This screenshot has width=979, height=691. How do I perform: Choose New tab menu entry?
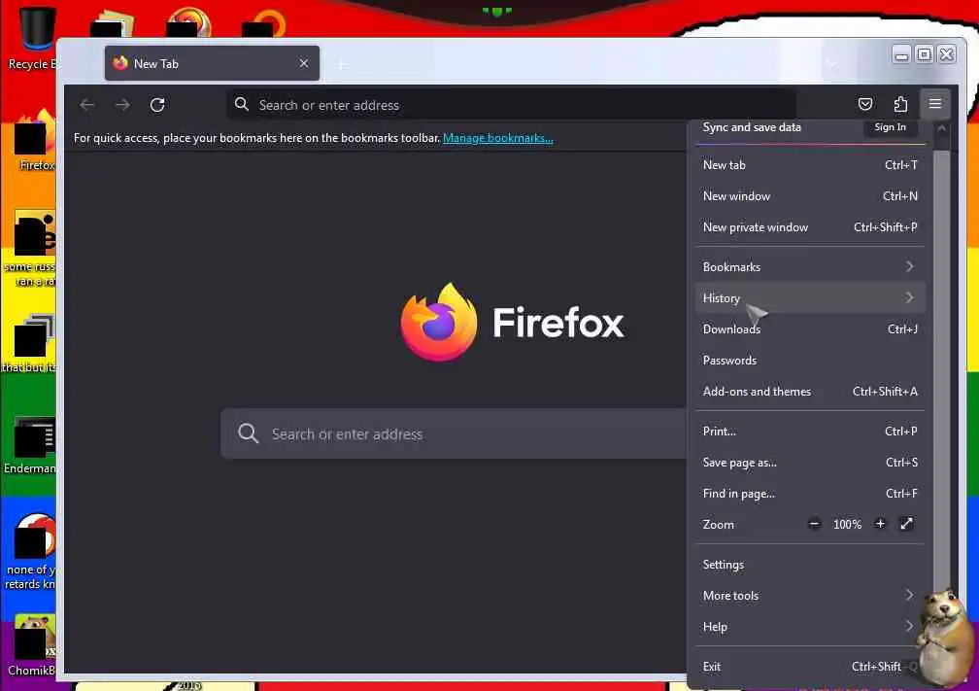point(810,165)
